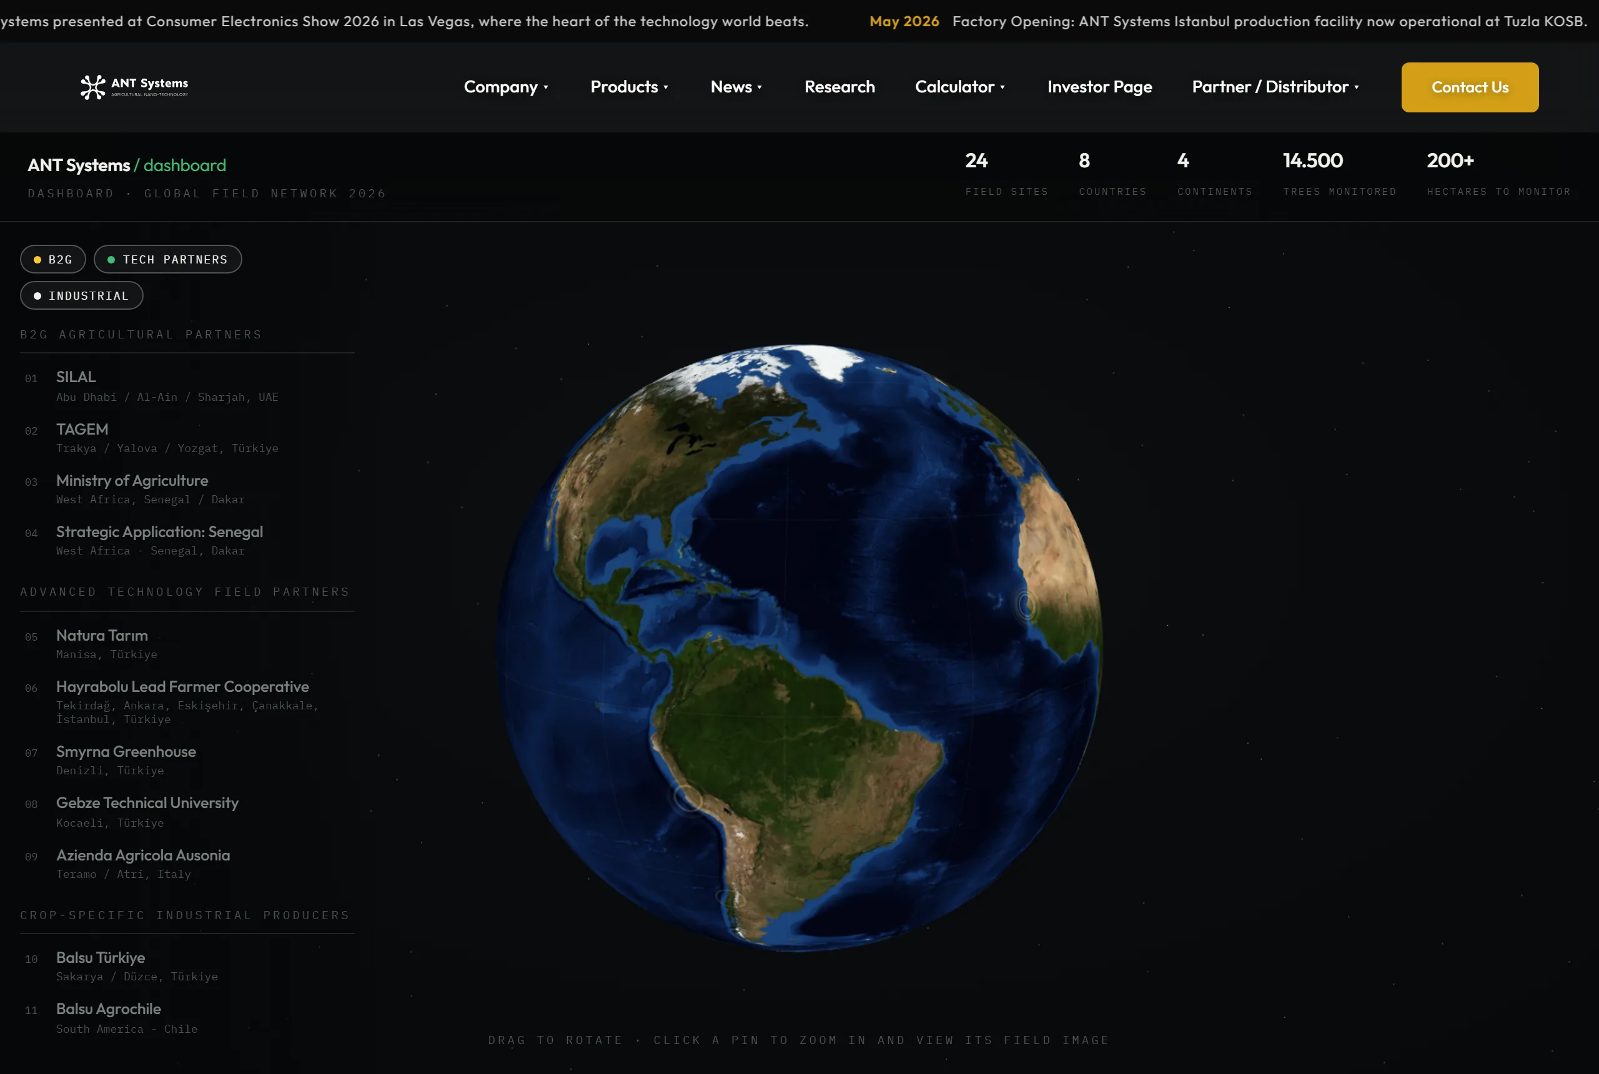The width and height of the screenshot is (1599, 1074).
Task: Toggle the Tech Partners filter
Action: pyautogui.click(x=168, y=259)
